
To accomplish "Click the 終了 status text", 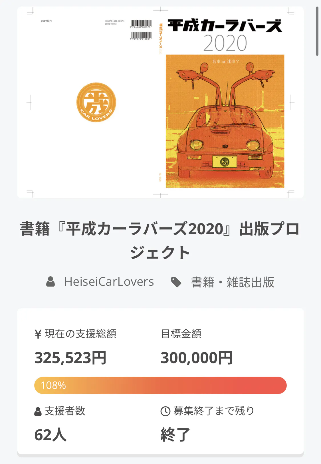I will click(175, 435).
